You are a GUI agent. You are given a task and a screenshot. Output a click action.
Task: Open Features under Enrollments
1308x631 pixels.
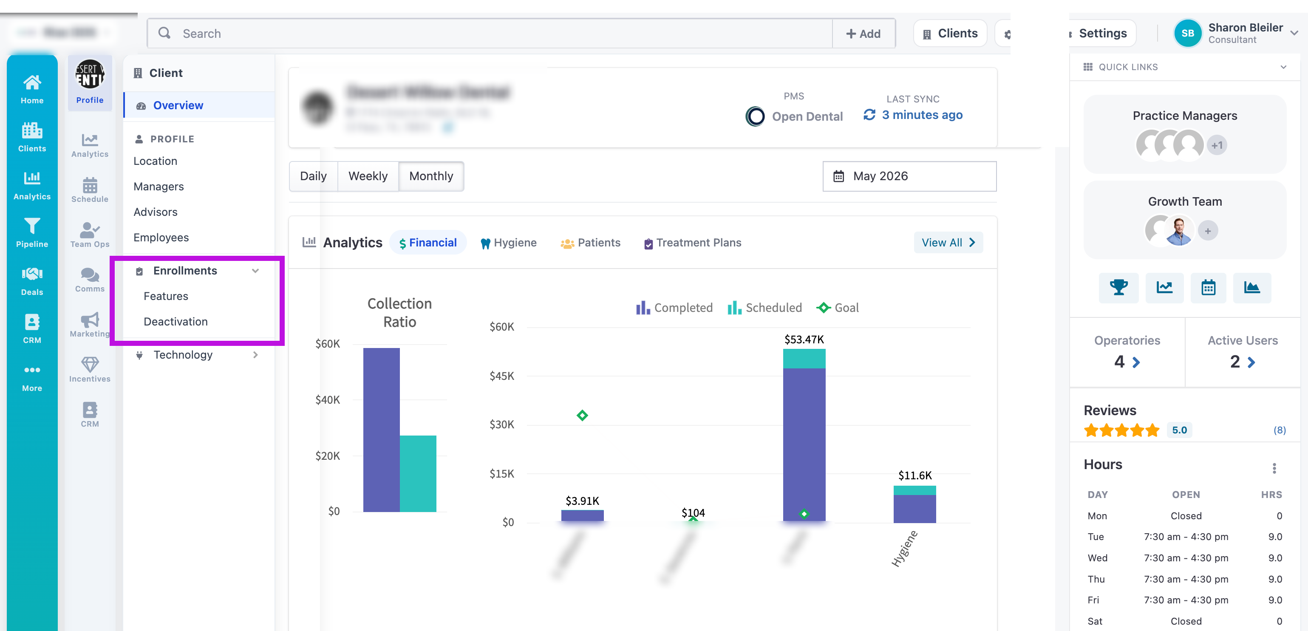pyautogui.click(x=166, y=296)
